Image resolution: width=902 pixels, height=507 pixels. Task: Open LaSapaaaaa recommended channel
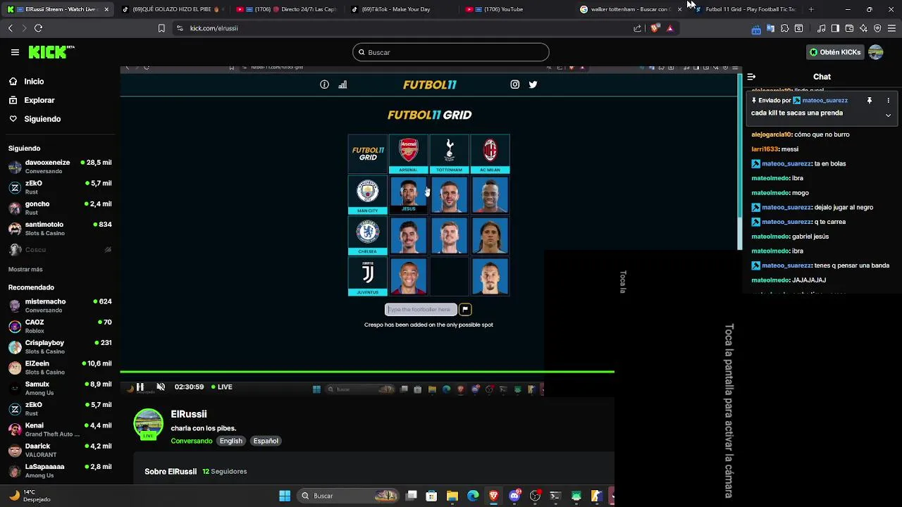pyautogui.click(x=60, y=471)
